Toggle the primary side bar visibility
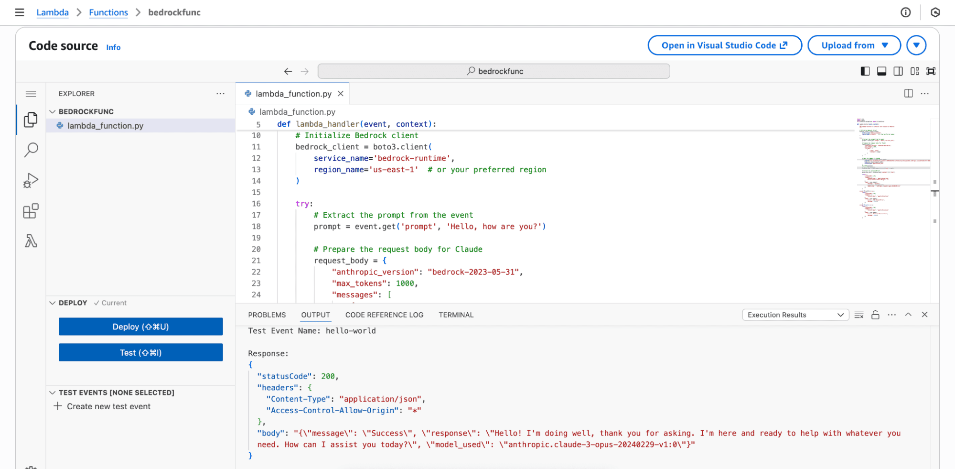This screenshot has width=955, height=469. pos(864,71)
